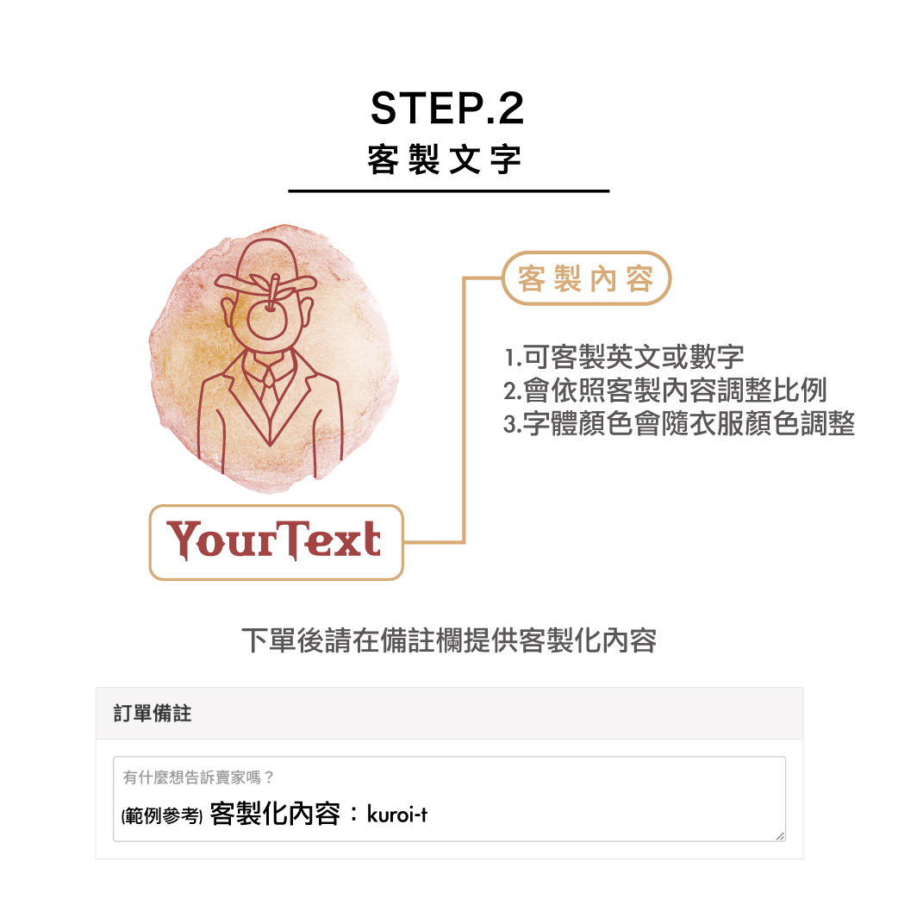This screenshot has height=899, width=898.
Task: Click the man-with-apple line illustration
Action: point(270,357)
